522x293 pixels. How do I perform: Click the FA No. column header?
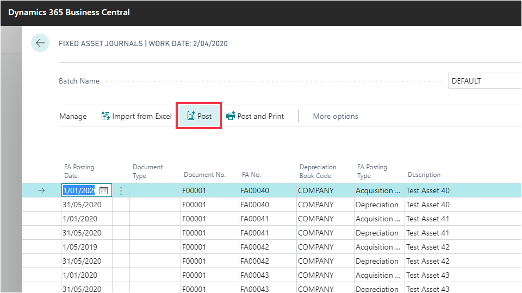pos(251,175)
